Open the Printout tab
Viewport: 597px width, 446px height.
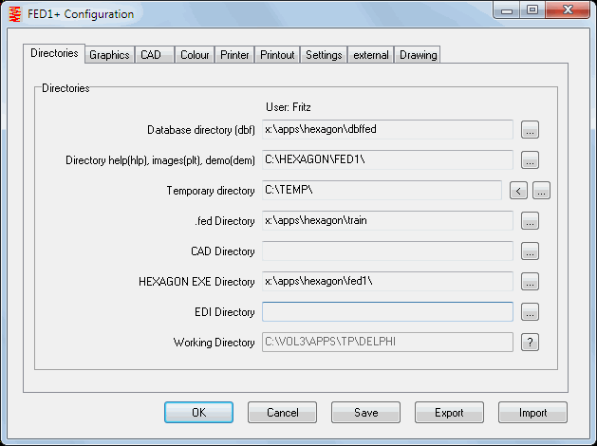[277, 55]
